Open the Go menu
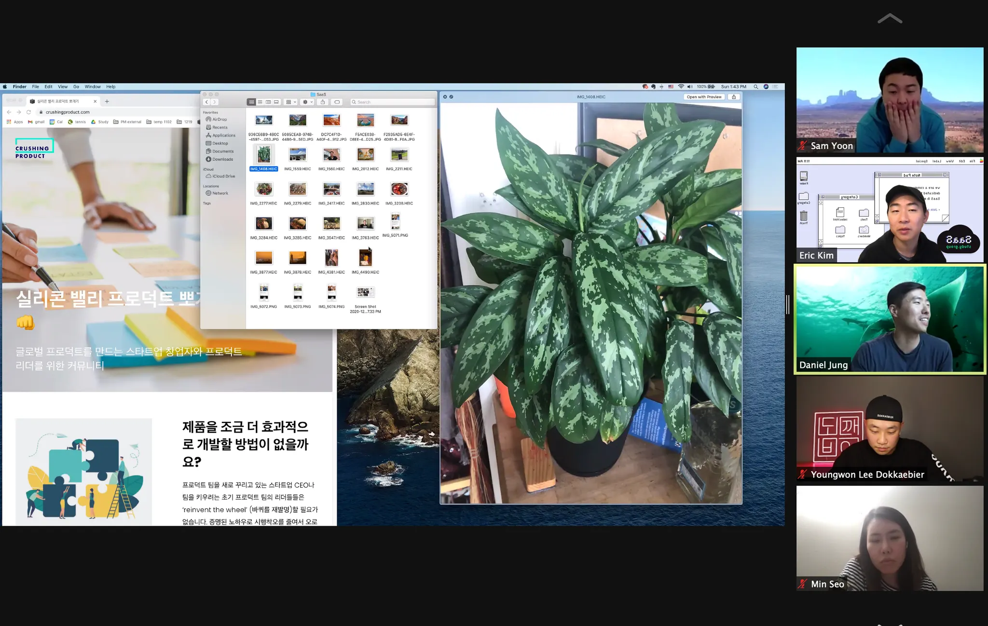The height and width of the screenshot is (626, 988). click(76, 87)
